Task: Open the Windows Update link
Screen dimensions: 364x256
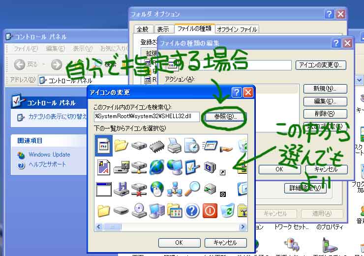Action: click(x=49, y=155)
